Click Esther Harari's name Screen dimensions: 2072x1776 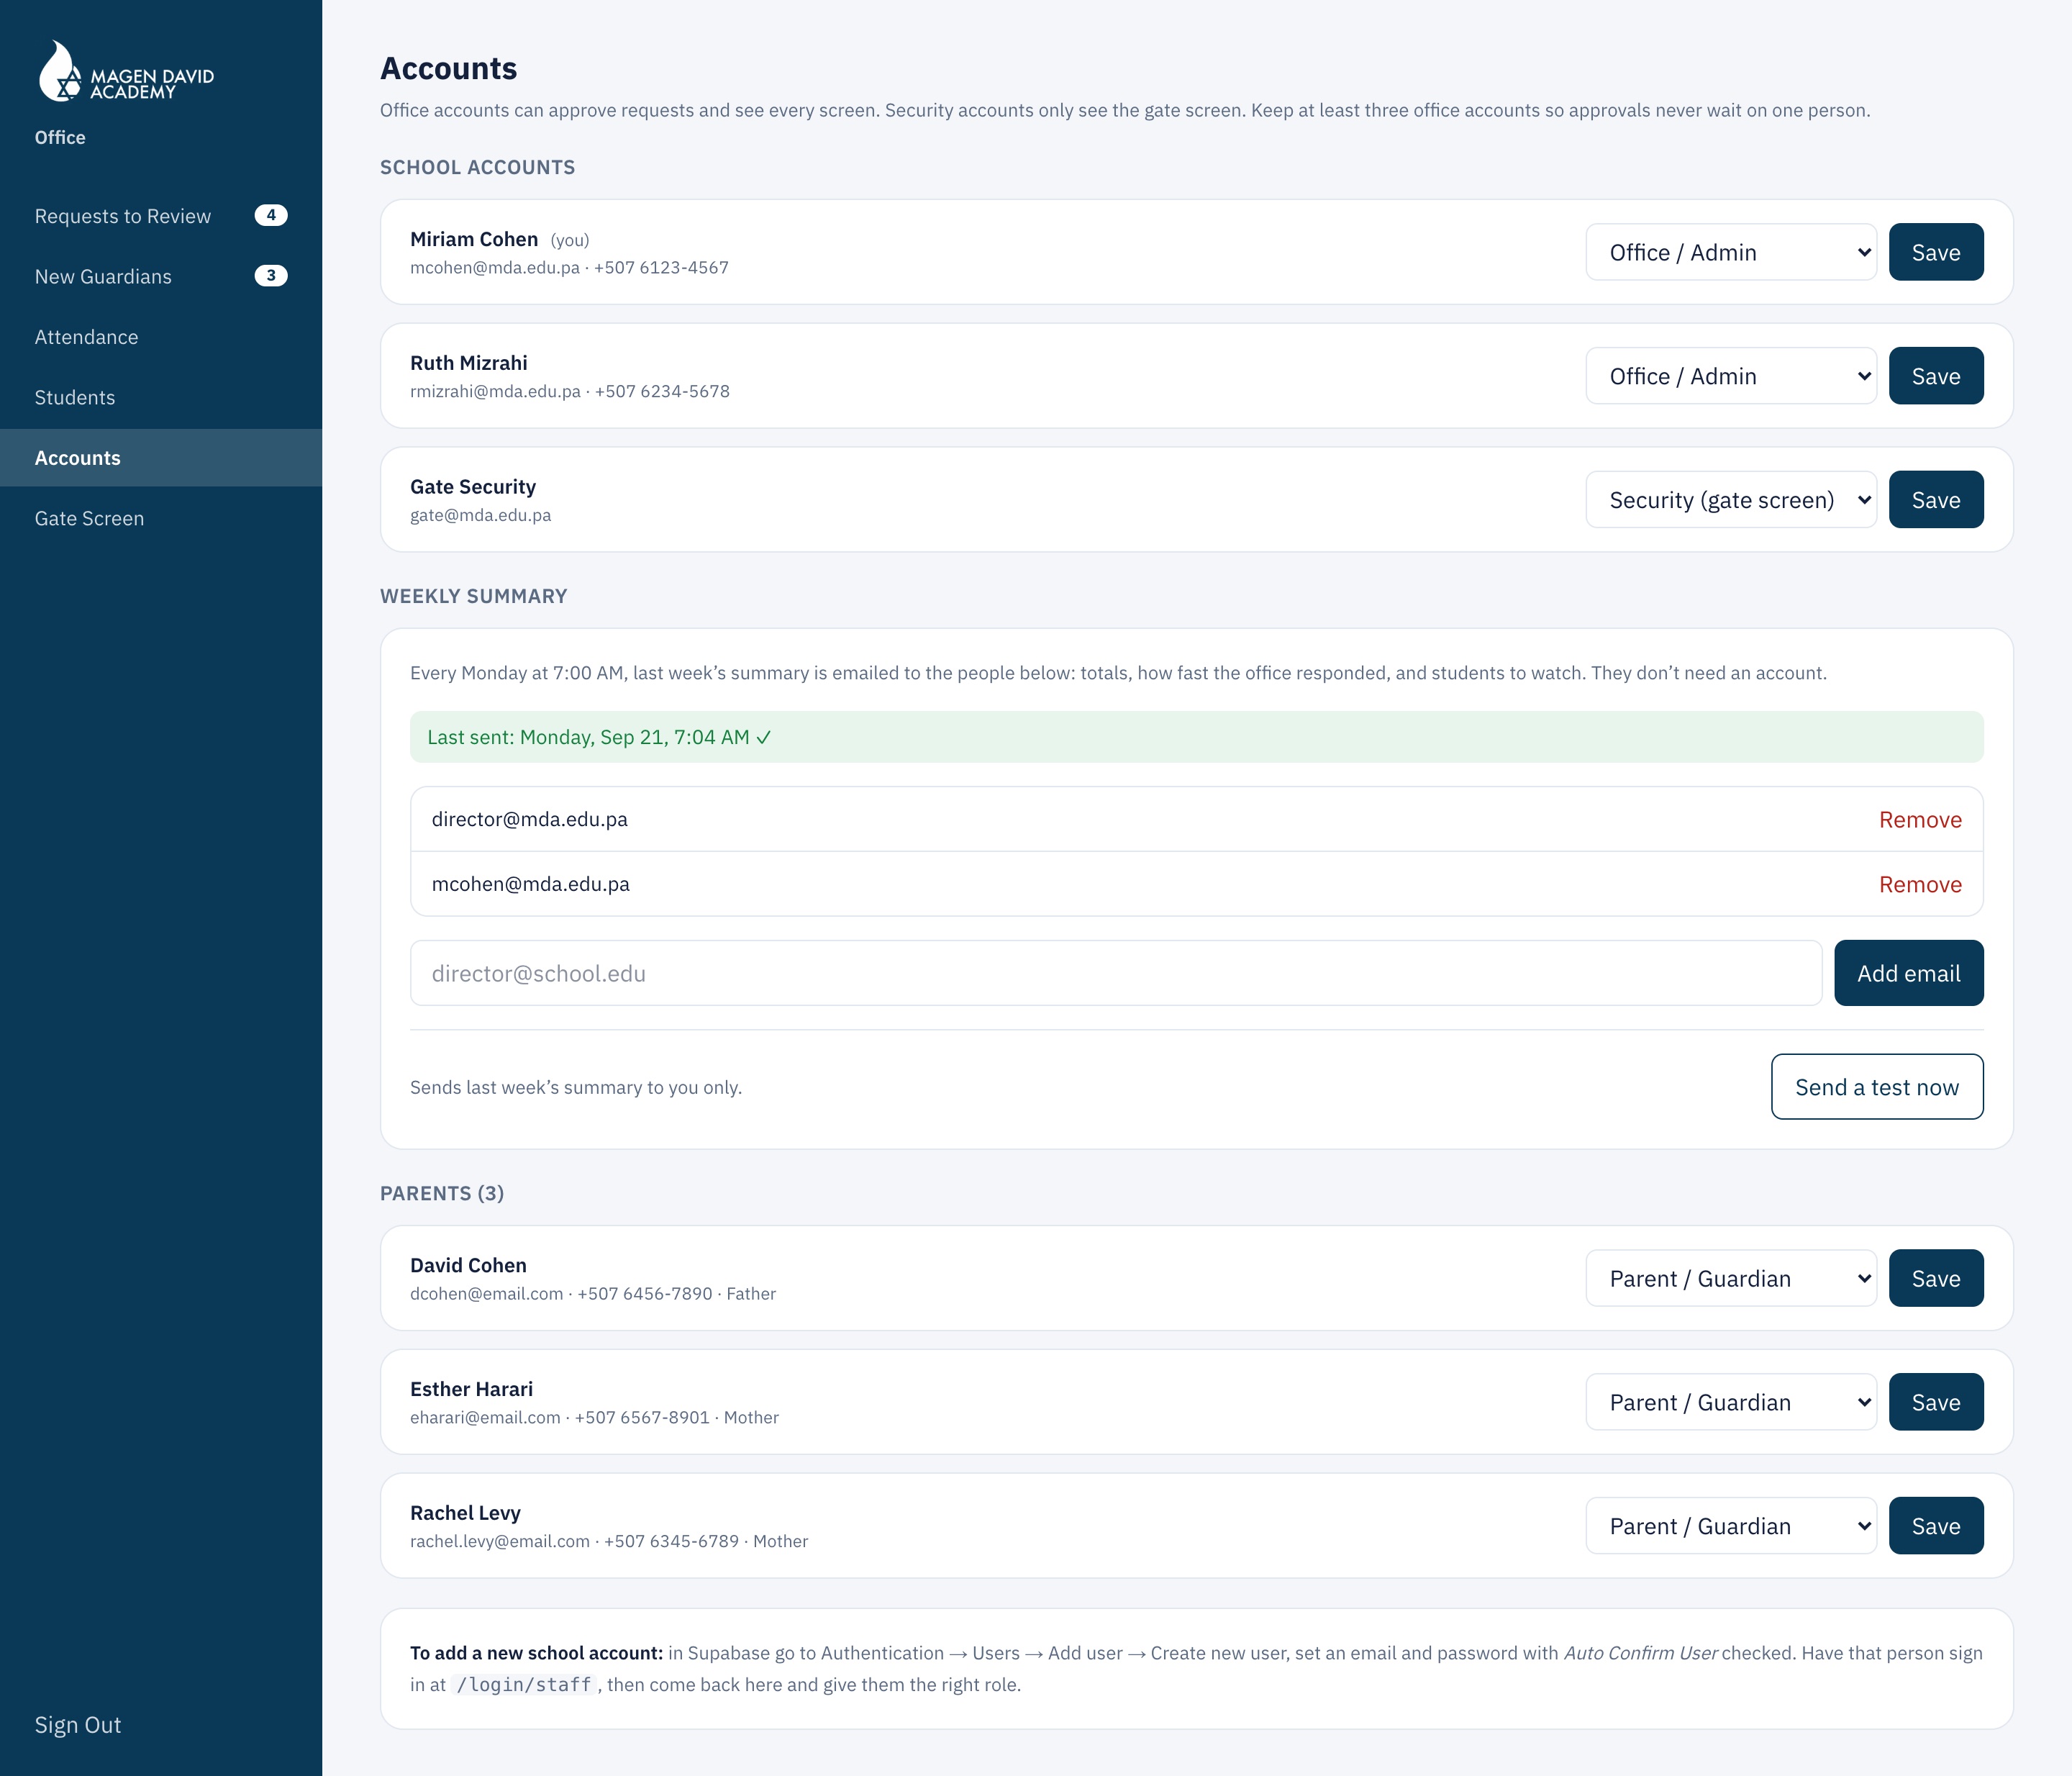(x=472, y=1389)
